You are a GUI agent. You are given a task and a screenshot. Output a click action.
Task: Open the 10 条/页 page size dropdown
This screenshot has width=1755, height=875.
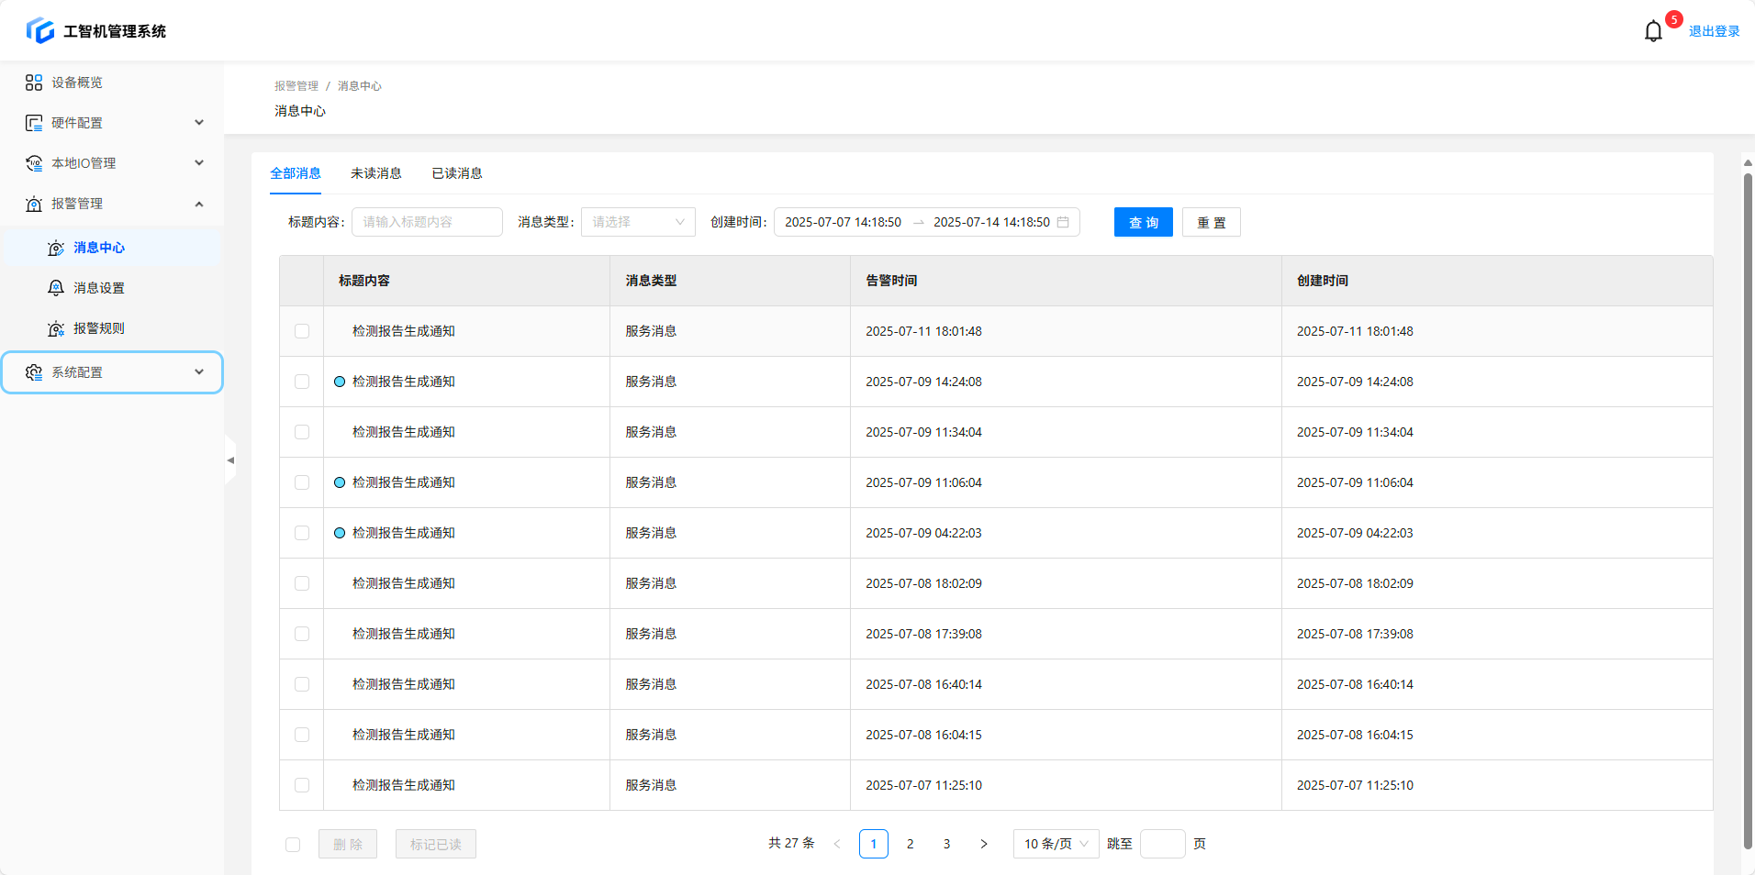click(1056, 844)
